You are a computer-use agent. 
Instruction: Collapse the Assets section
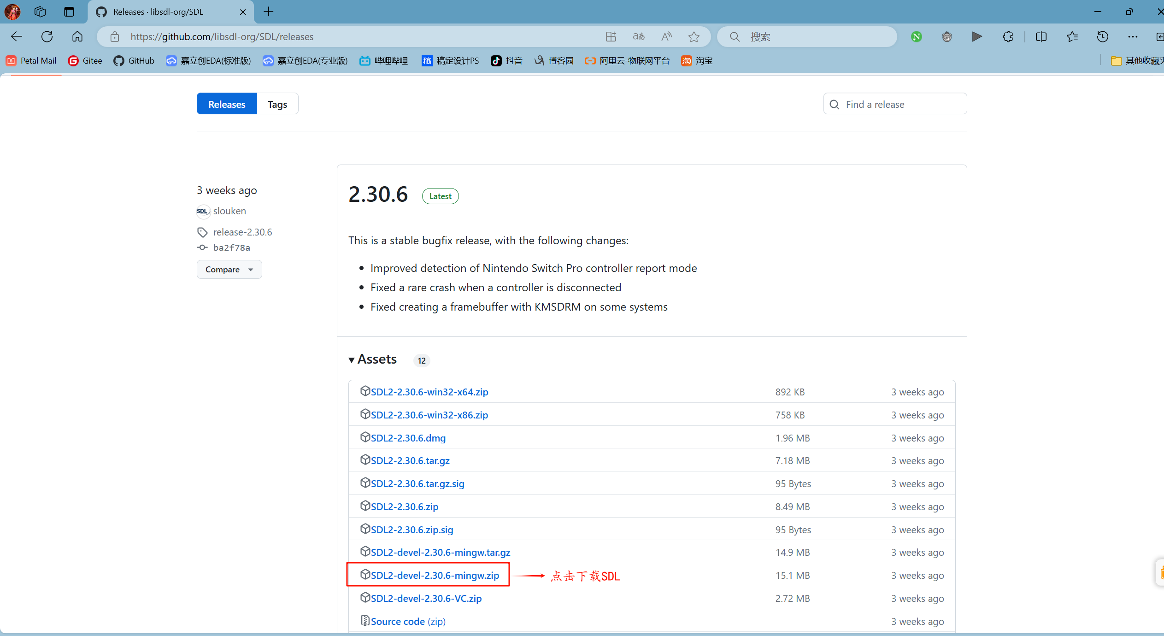click(x=372, y=359)
